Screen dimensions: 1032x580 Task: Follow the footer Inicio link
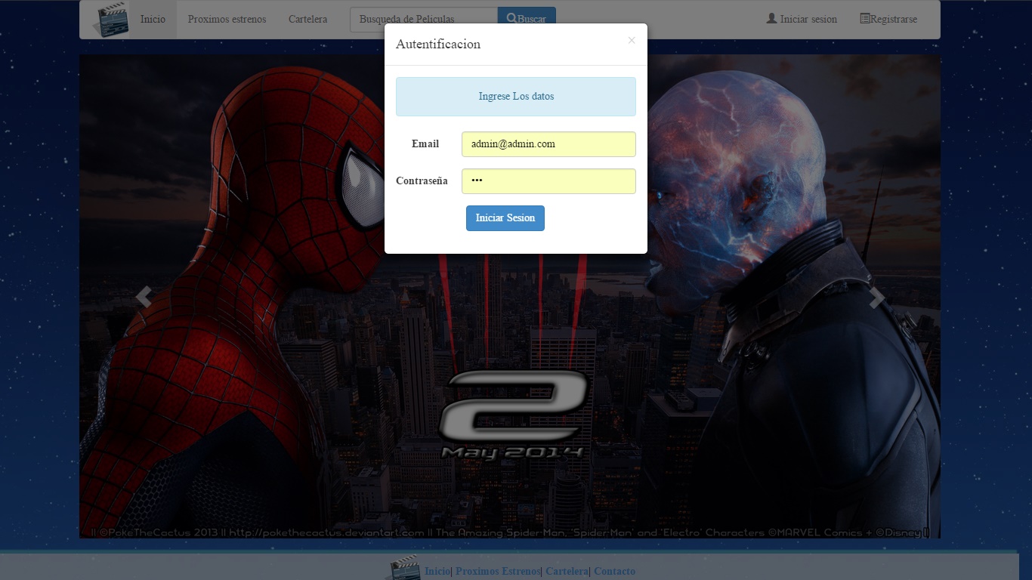437,572
